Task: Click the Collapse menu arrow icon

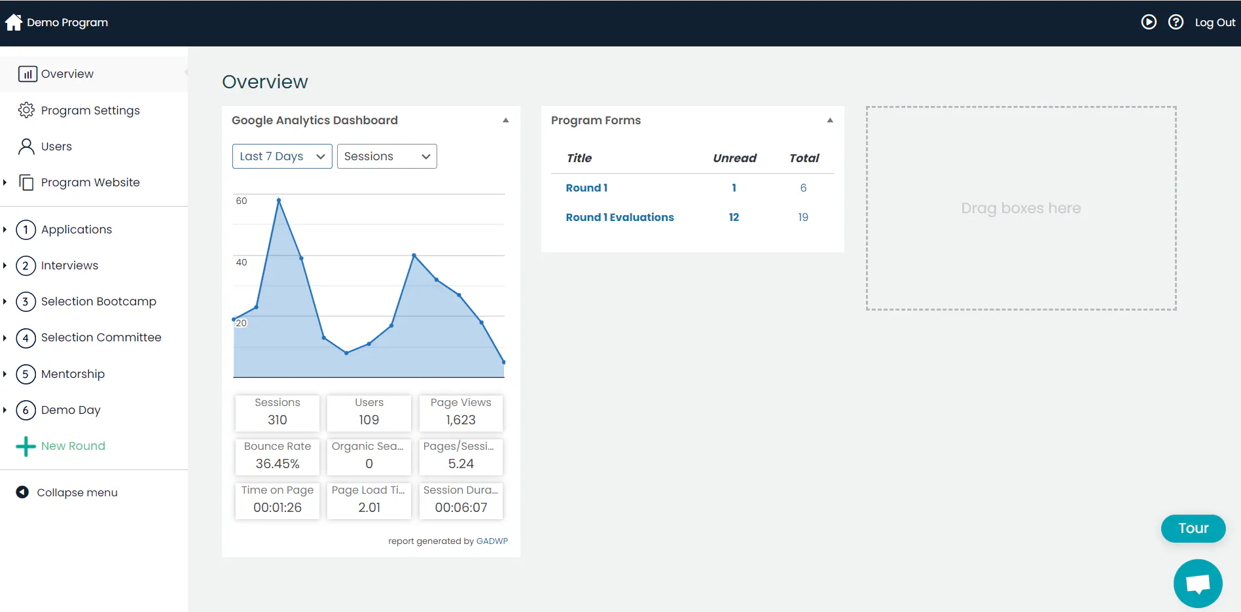Action: [22, 492]
